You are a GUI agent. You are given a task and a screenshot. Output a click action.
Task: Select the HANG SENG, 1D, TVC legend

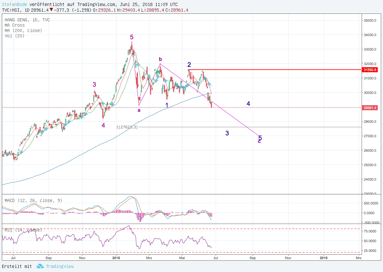(27, 20)
